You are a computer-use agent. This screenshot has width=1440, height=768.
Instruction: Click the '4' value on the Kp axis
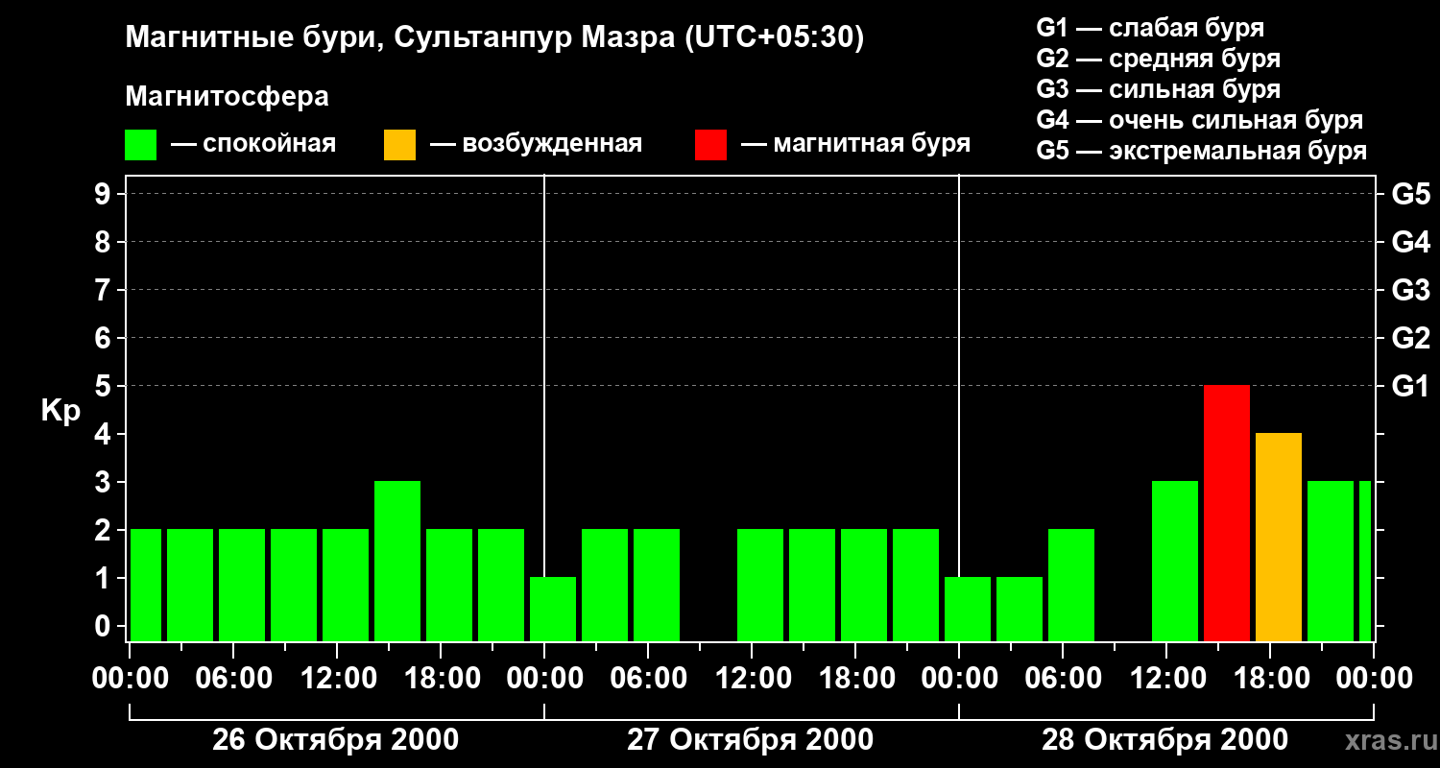pyautogui.click(x=105, y=435)
